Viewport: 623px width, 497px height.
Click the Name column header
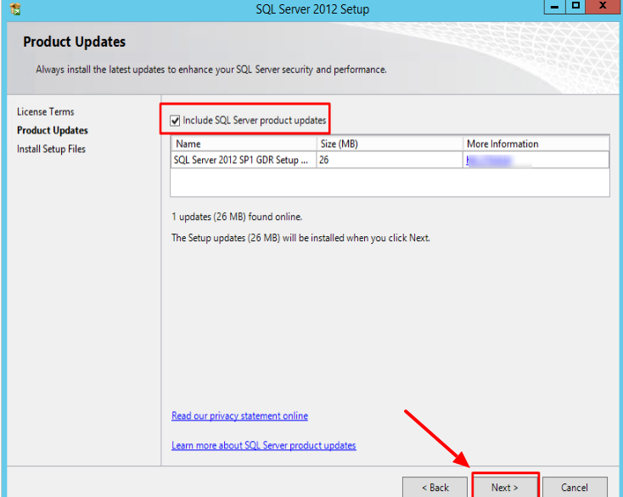click(244, 144)
